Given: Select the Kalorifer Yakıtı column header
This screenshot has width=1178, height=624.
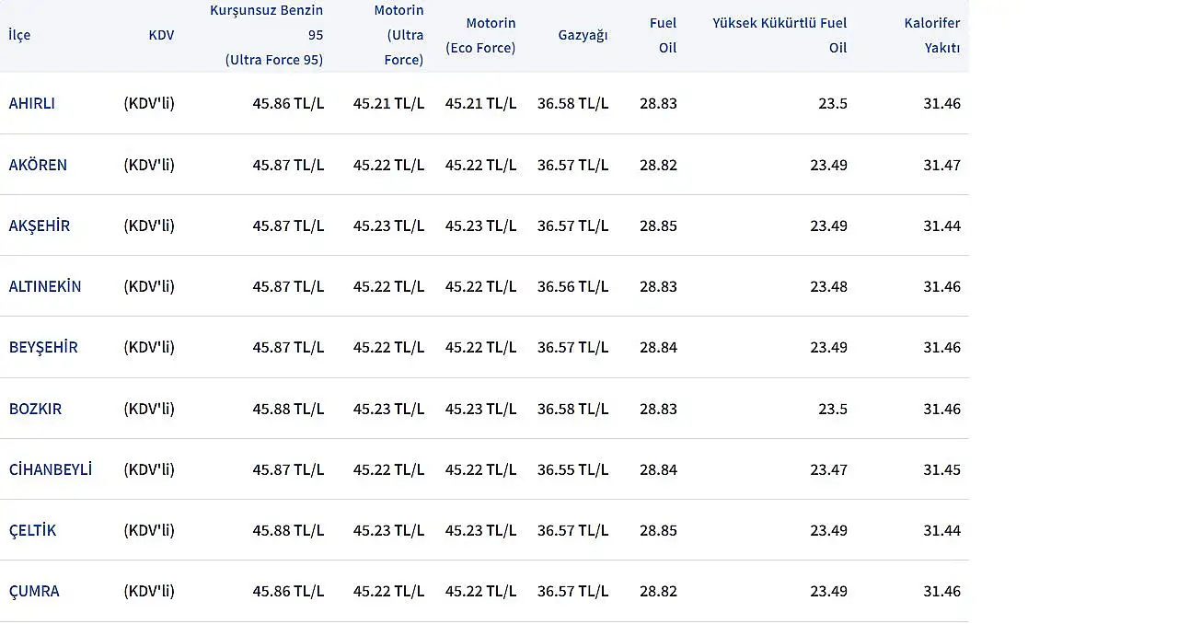Looking at the screenshot, I should tap(932, 35).
